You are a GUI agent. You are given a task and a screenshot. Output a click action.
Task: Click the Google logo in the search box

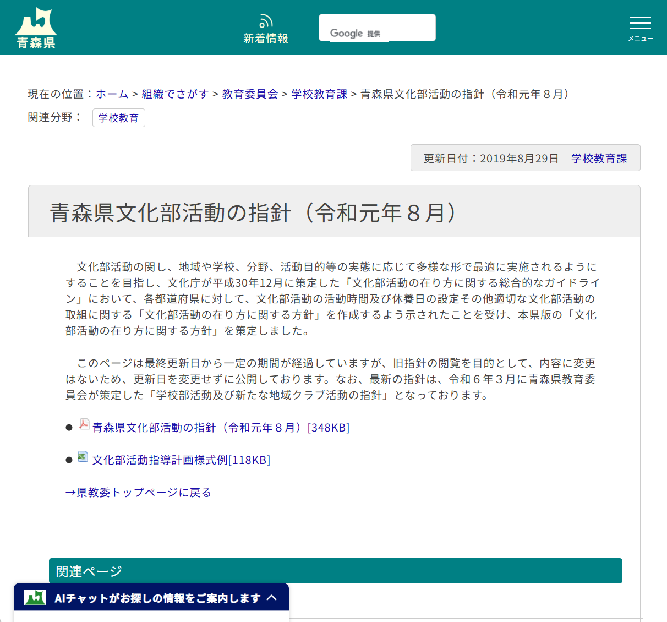pyautogui.click(x=347, y=33)
